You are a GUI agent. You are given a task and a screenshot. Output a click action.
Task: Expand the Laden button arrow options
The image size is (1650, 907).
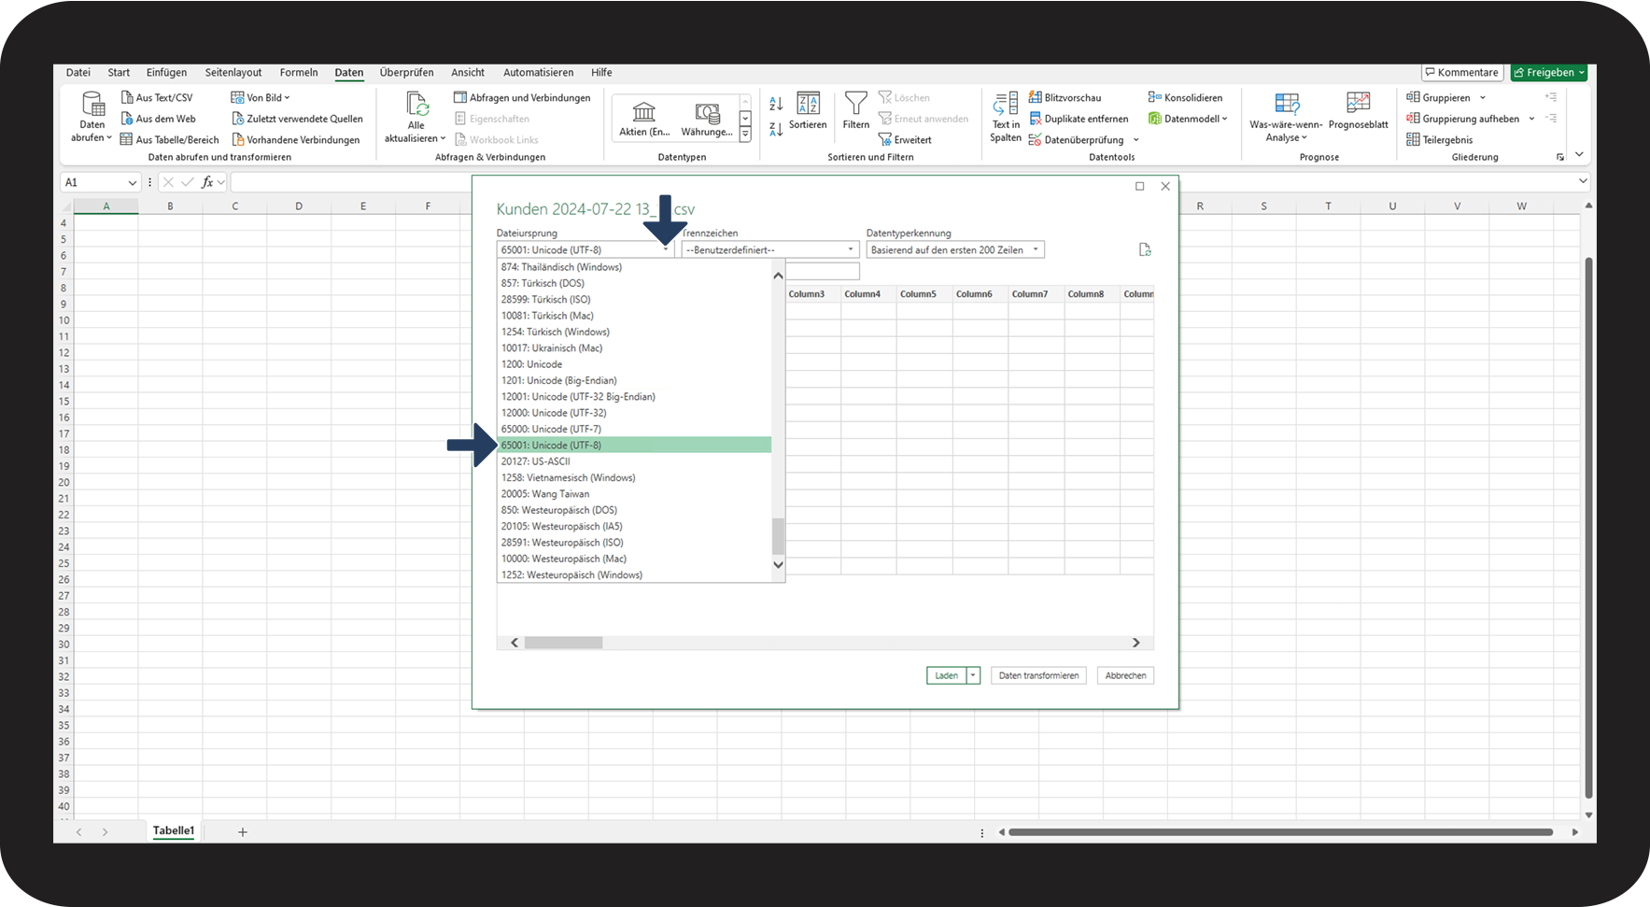pyautogui.click(x=973, y=675)
